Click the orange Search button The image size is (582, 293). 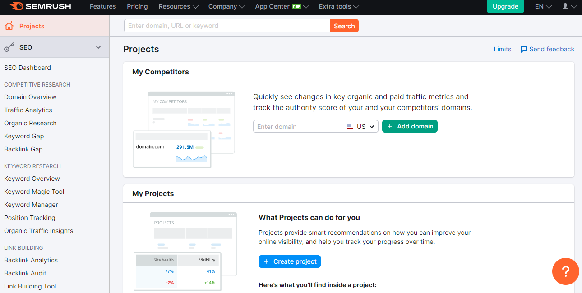[x=344, y=26]
